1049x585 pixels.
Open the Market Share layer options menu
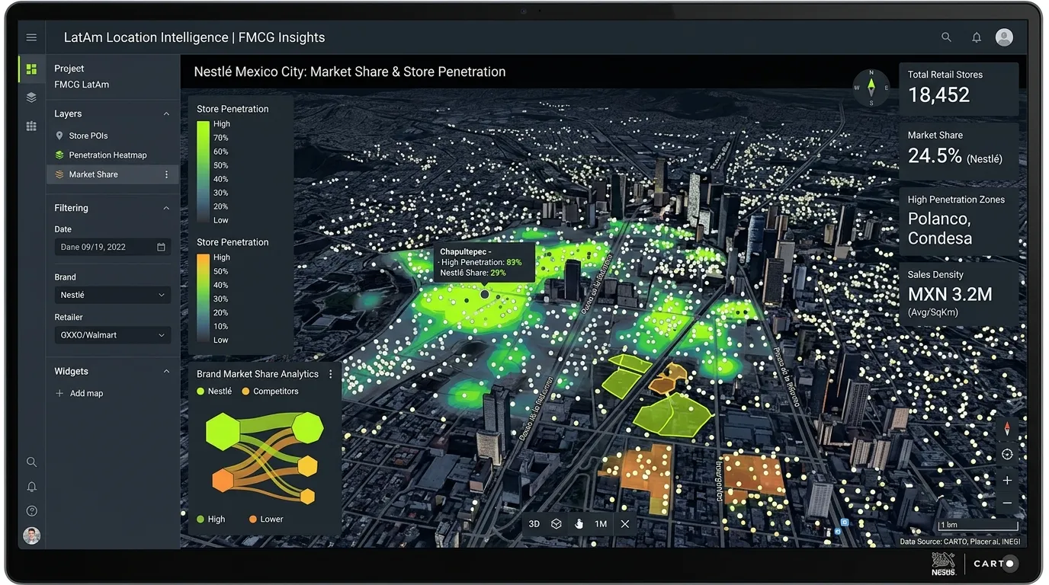tap(166, 174)
